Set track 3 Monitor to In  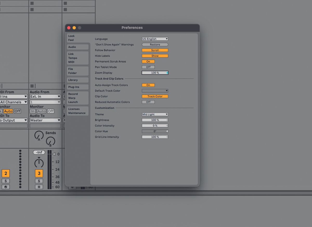32,111
